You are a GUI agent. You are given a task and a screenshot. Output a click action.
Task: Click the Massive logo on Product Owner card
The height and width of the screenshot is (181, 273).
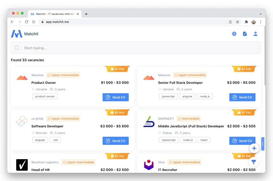22,78
